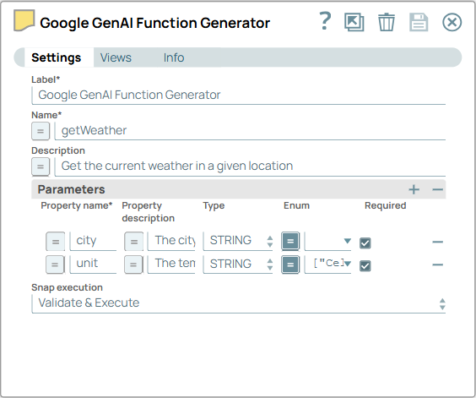Uncheck Required for city parameter
This screenshot has width=476, height=398.
pyautogui.click(x=365, y=243)
